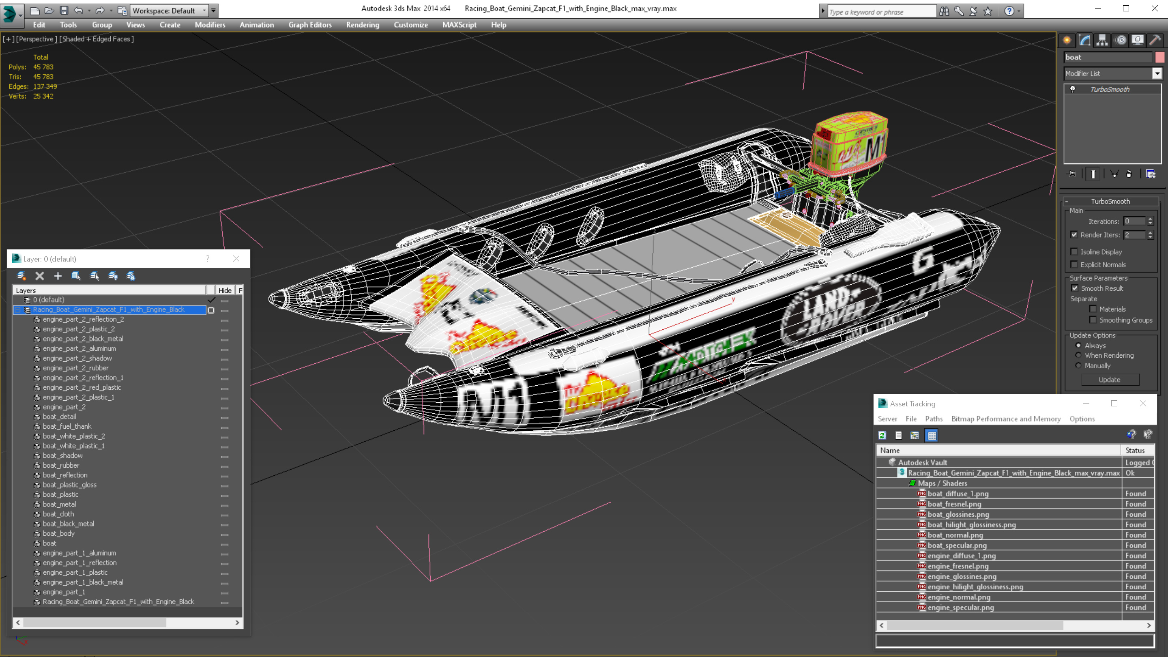Click the Table View icon in Asset Tracking
This screenshot has width=1168, height=657.
932,435
